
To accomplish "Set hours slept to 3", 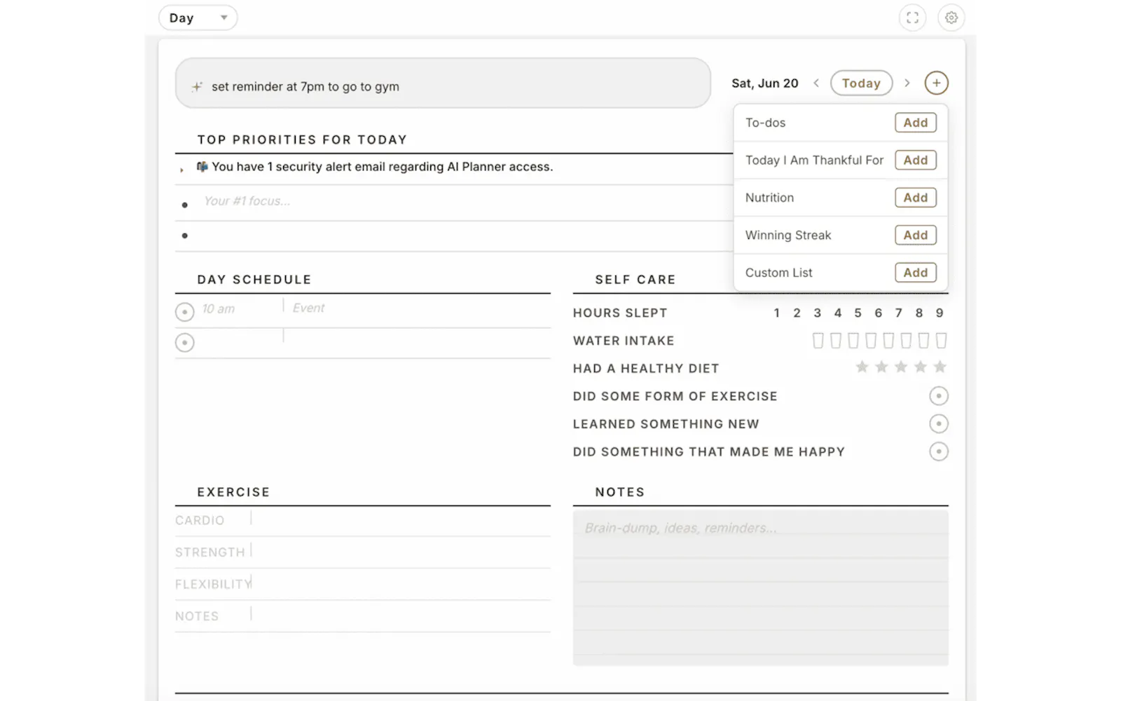I will point(817,313).
